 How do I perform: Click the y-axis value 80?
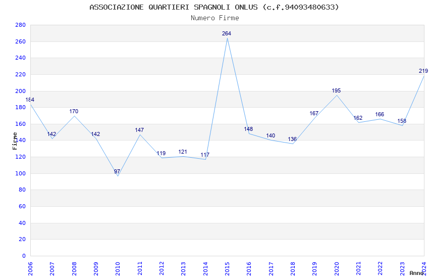click(x=22, y=190)
